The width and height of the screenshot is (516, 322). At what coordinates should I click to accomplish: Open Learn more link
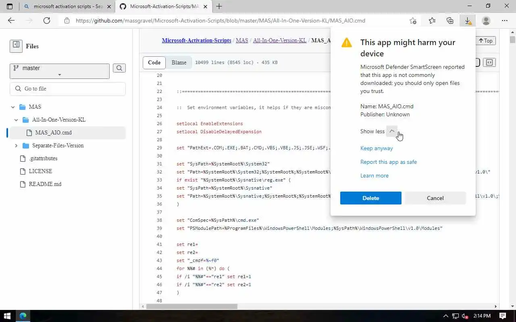375,175
